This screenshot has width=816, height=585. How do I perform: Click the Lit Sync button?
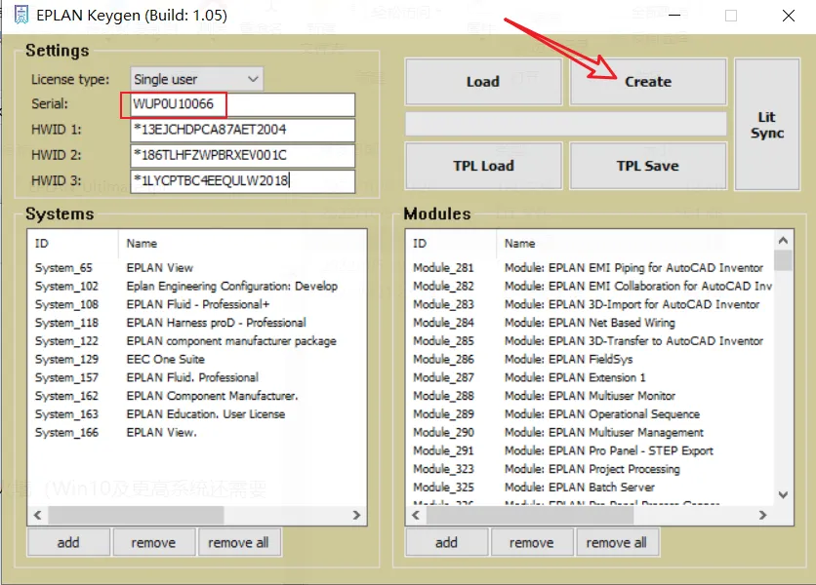tap(766, 124)
